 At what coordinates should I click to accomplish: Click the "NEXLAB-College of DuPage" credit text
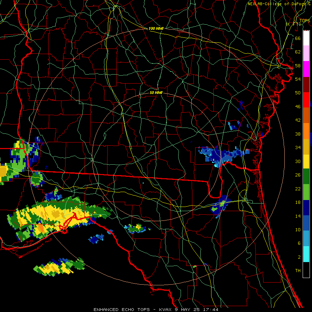[x=277, y=4]
